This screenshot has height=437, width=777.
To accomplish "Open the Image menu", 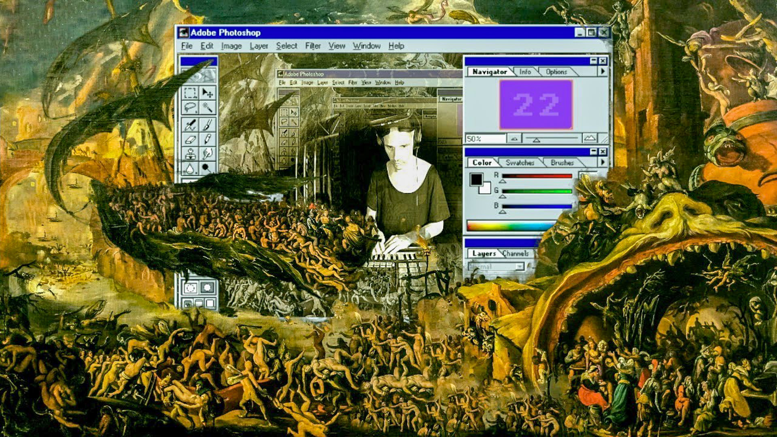I will (231, 46).
